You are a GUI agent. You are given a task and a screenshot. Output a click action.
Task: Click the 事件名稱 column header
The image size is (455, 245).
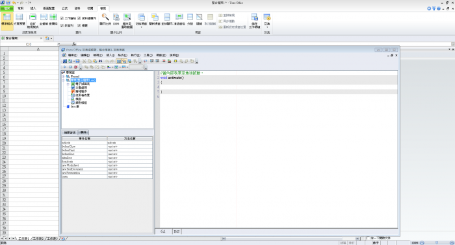84,139
